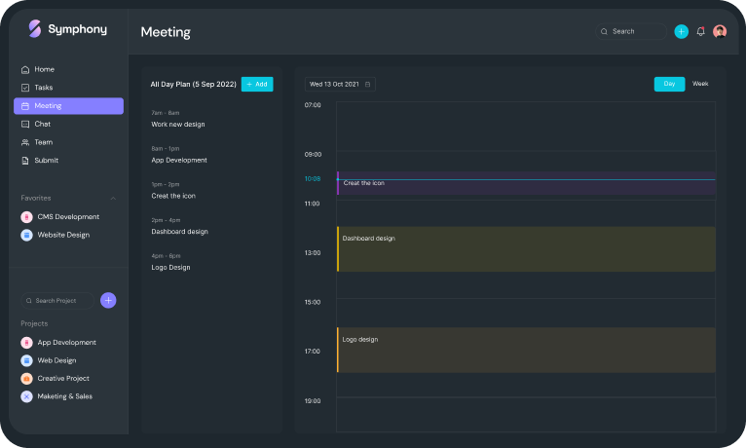746x448 pixels.
Task: Open the Tasks menu item
Action: point(44,88)
